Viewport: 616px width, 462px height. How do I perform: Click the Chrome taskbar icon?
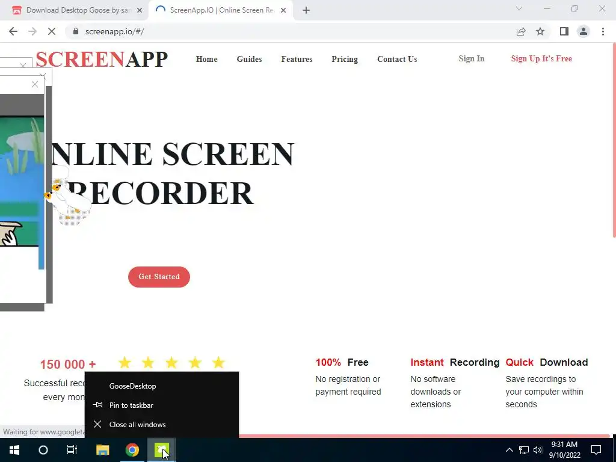[x=132, y=450]
